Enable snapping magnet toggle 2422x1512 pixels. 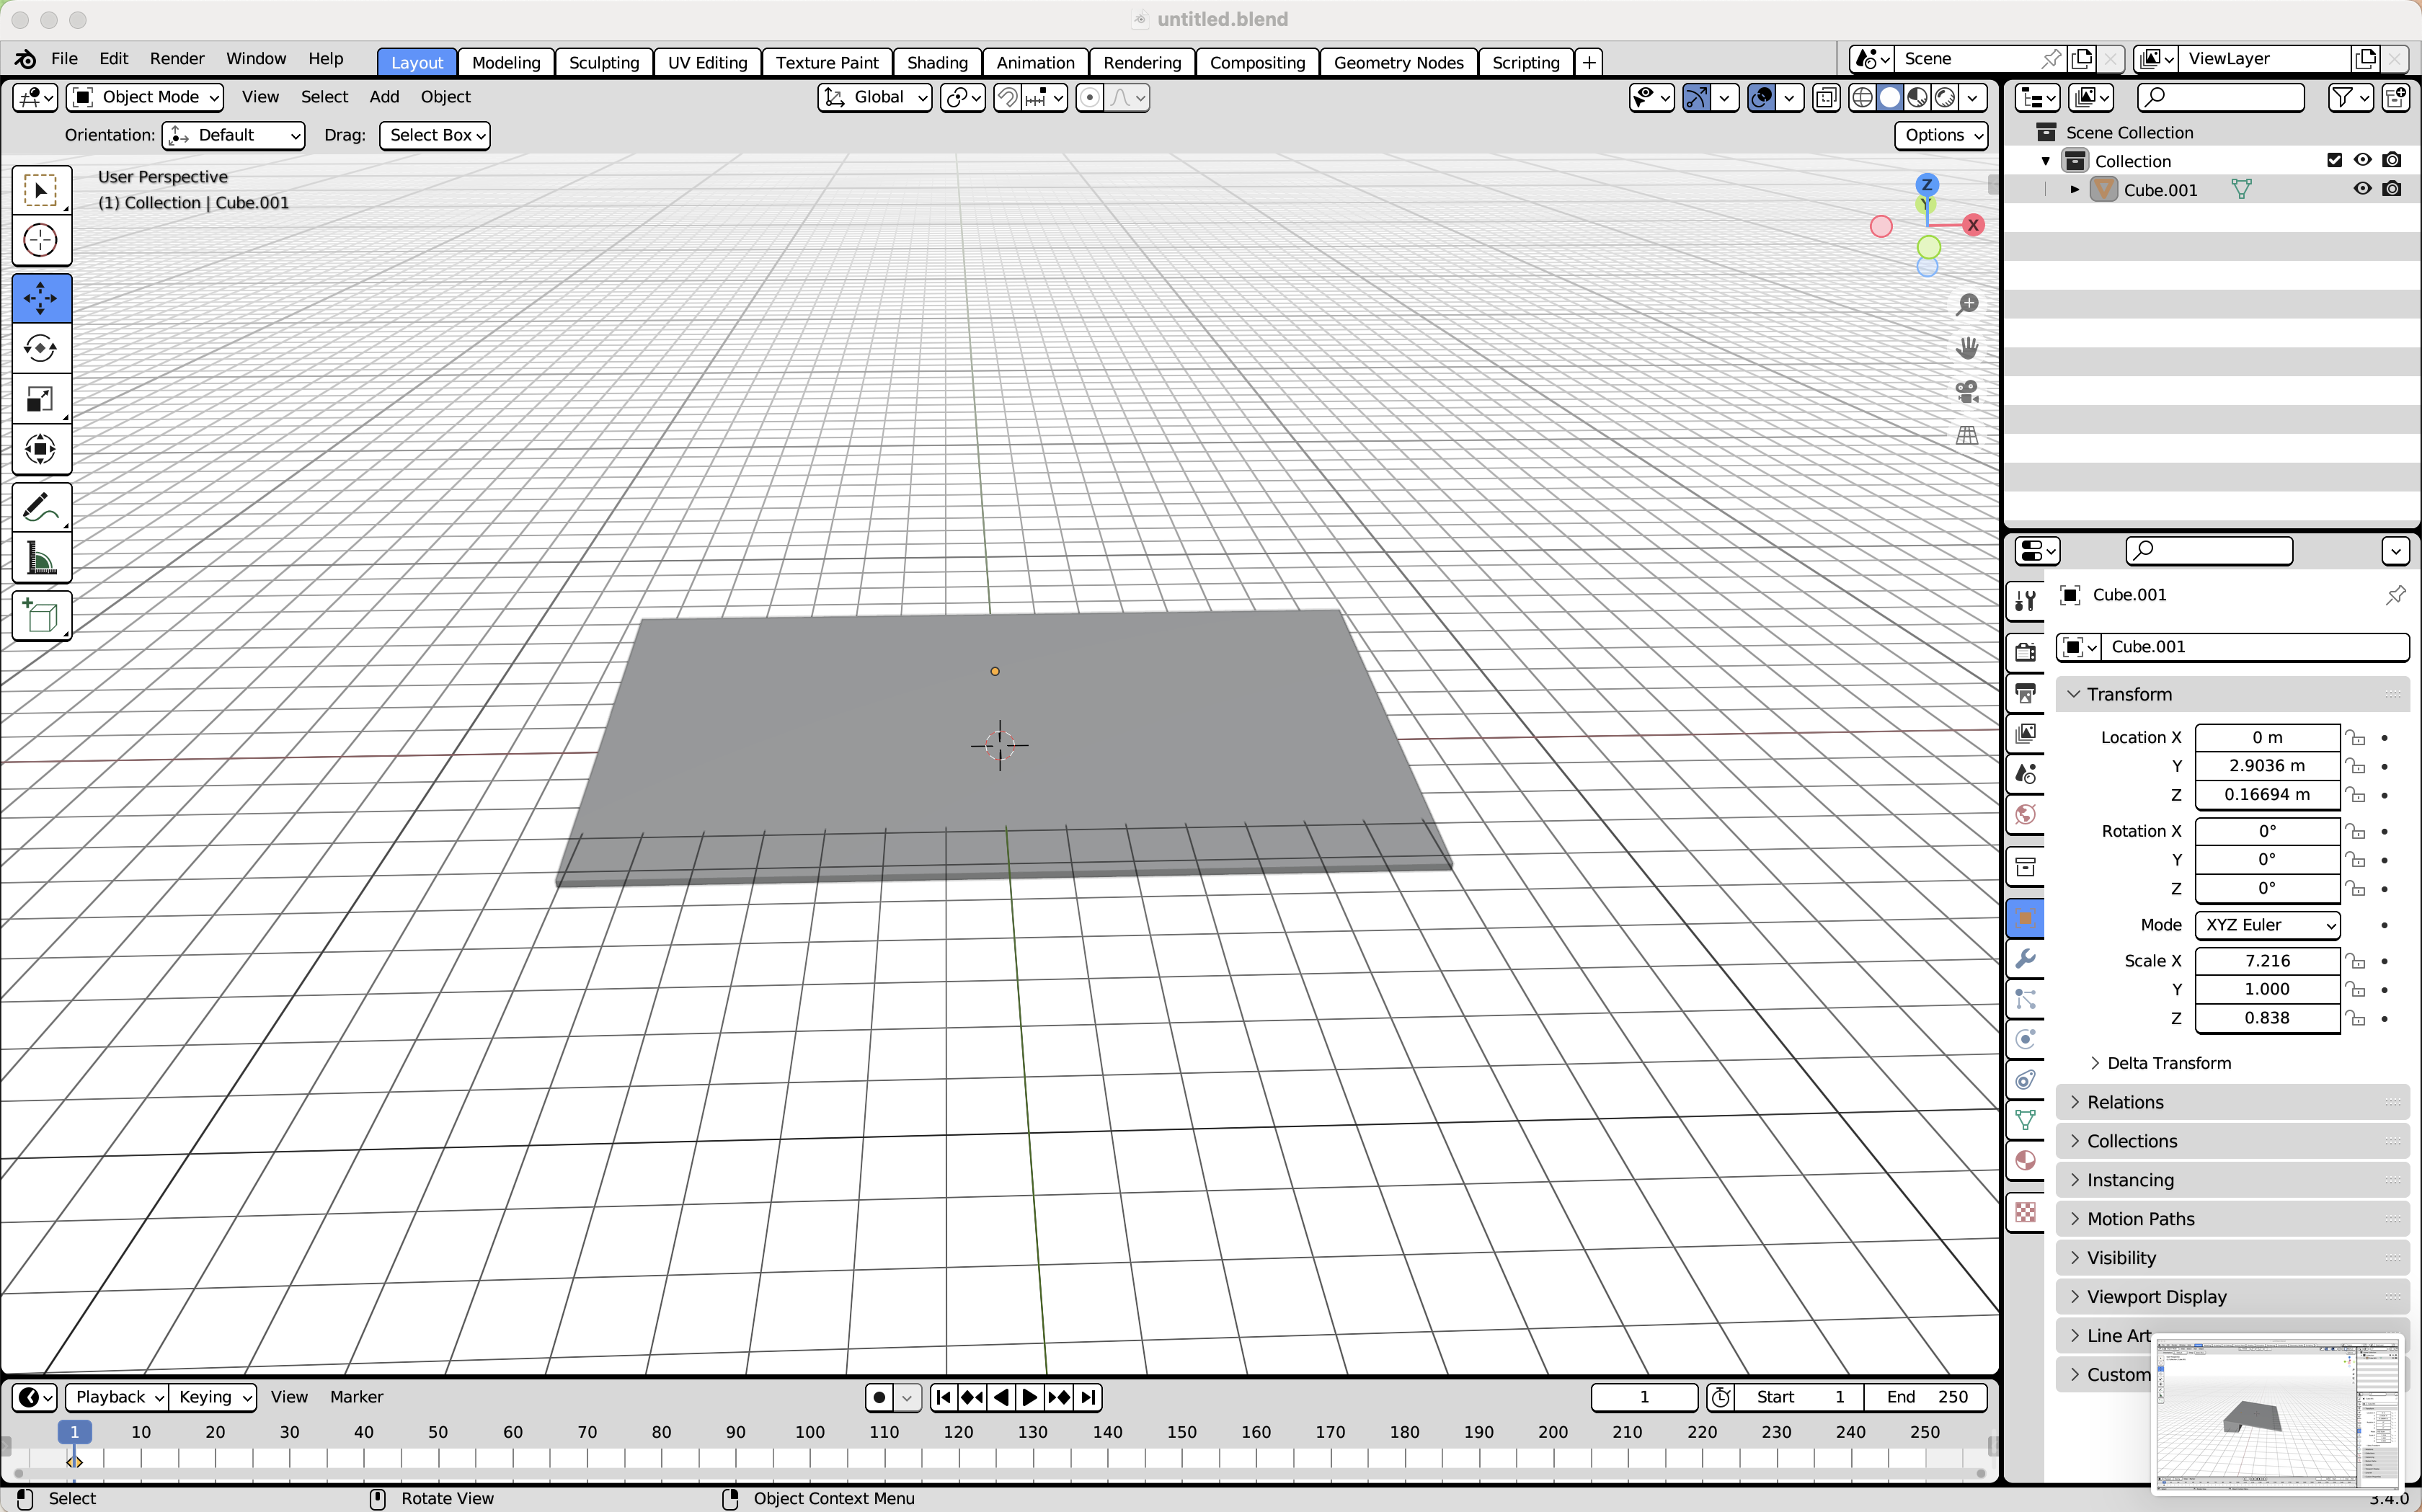click(1008, 97)
